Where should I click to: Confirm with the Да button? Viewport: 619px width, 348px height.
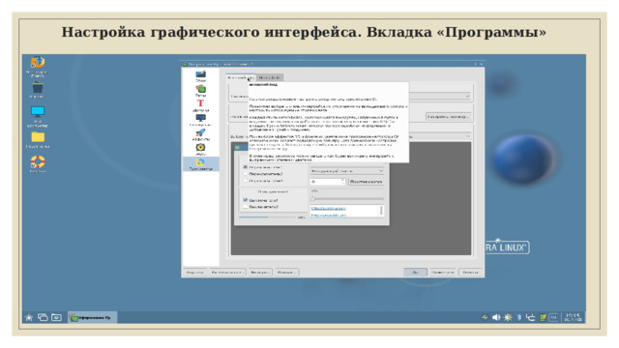point(415,273)
